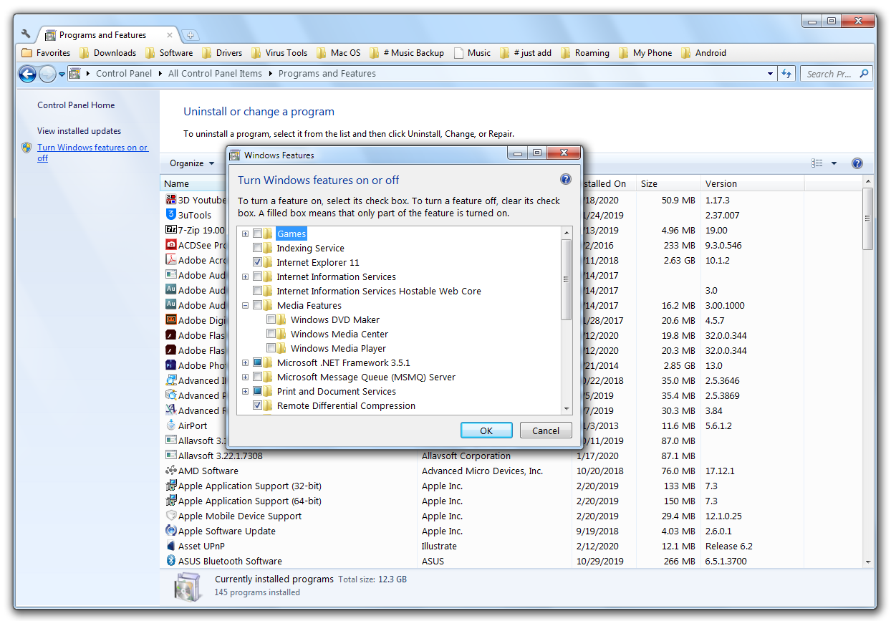
Task: Expand the Internet Information Services node
Action: tap(245, 276)
